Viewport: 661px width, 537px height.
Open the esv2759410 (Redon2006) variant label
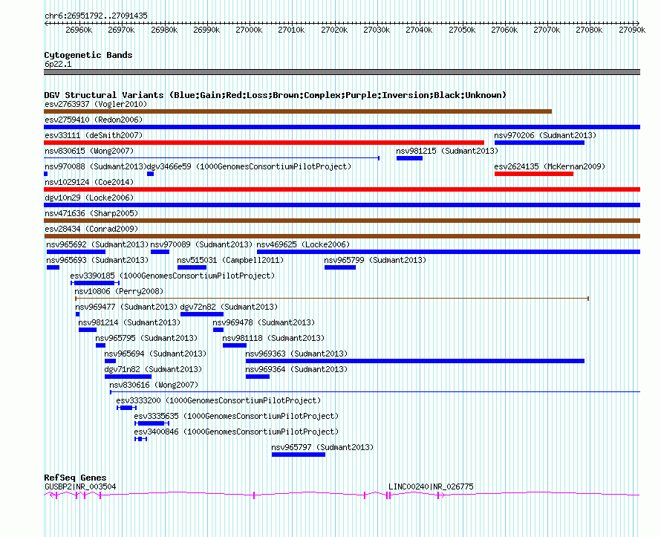[94, 120]
